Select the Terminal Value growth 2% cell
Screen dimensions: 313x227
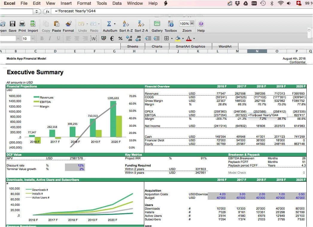pyautogui.click(x=75, y=169)
